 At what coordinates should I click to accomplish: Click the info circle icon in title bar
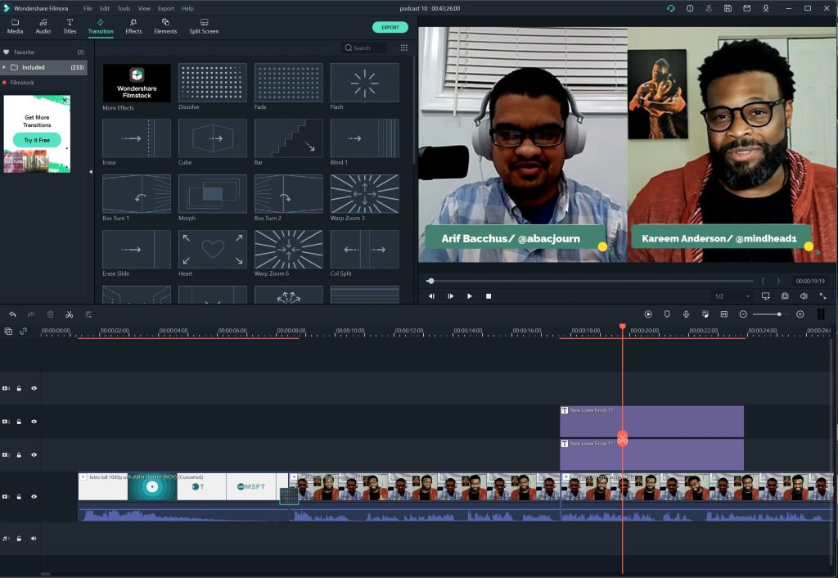tap(690, 8)
